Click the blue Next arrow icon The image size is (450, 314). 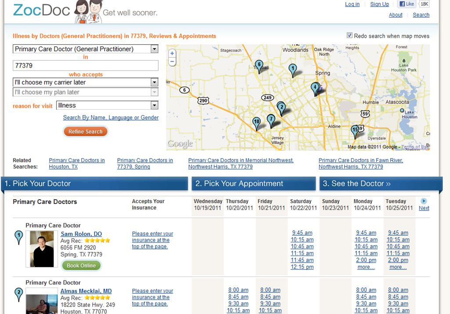[424, 201]
